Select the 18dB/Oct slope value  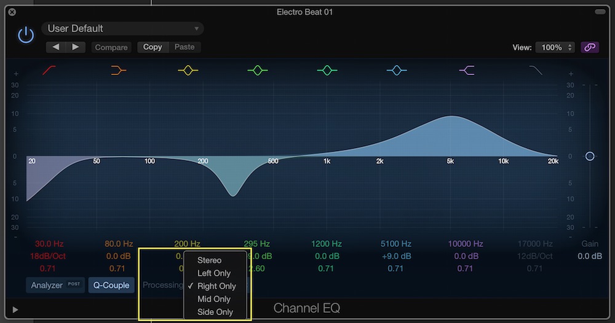pos(48,256)
